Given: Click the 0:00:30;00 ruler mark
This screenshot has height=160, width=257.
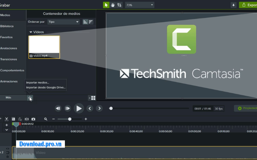Looking at the screenshot, I should click(x=107, y=132).
